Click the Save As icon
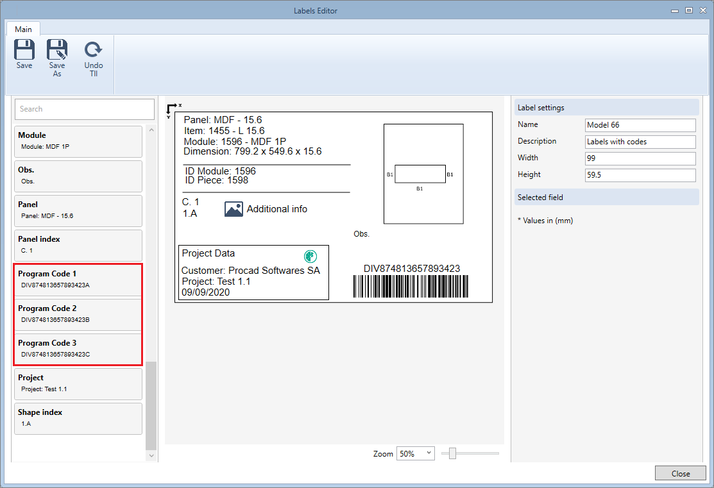This screenshot has width=714, height=488. [x=57, y=50]
